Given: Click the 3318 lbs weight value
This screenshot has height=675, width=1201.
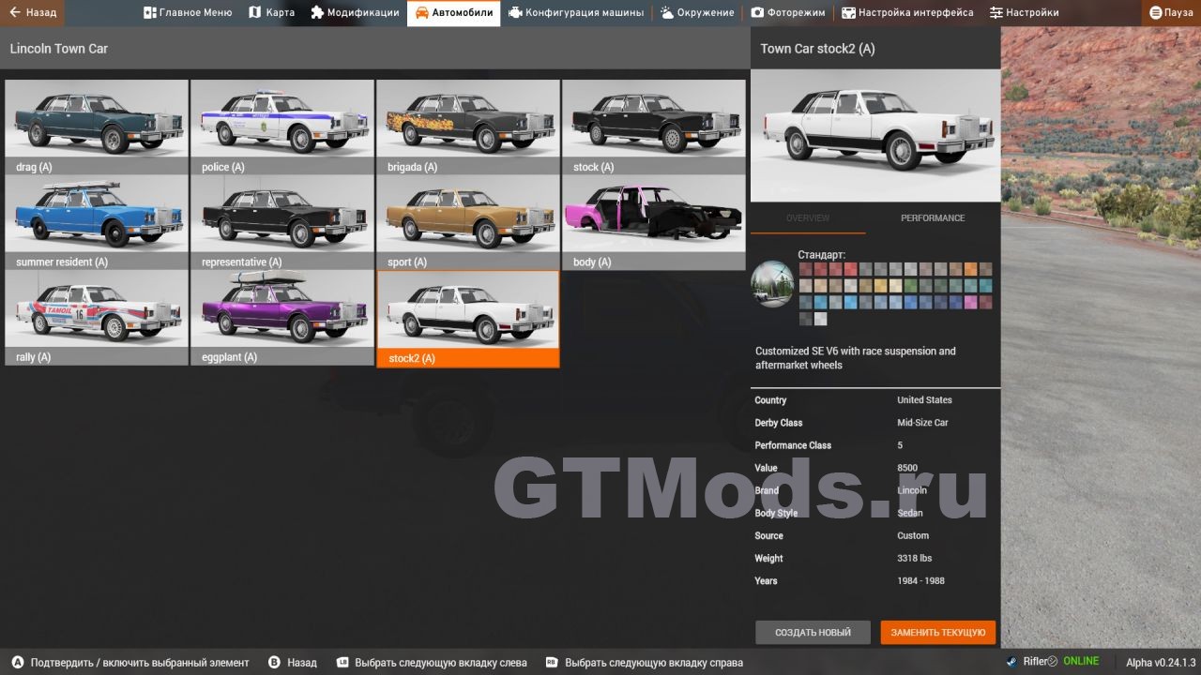Looking at the screenshot, I should [915, 558].
